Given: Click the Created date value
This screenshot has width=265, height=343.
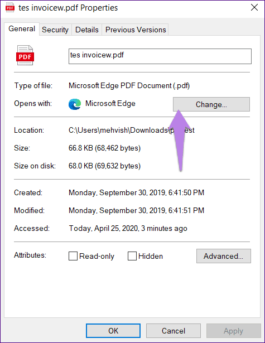Looking at the screenshot, I should click(x=136, y=192).
